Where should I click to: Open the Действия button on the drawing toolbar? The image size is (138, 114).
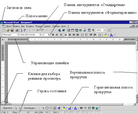tap(8, 108)
